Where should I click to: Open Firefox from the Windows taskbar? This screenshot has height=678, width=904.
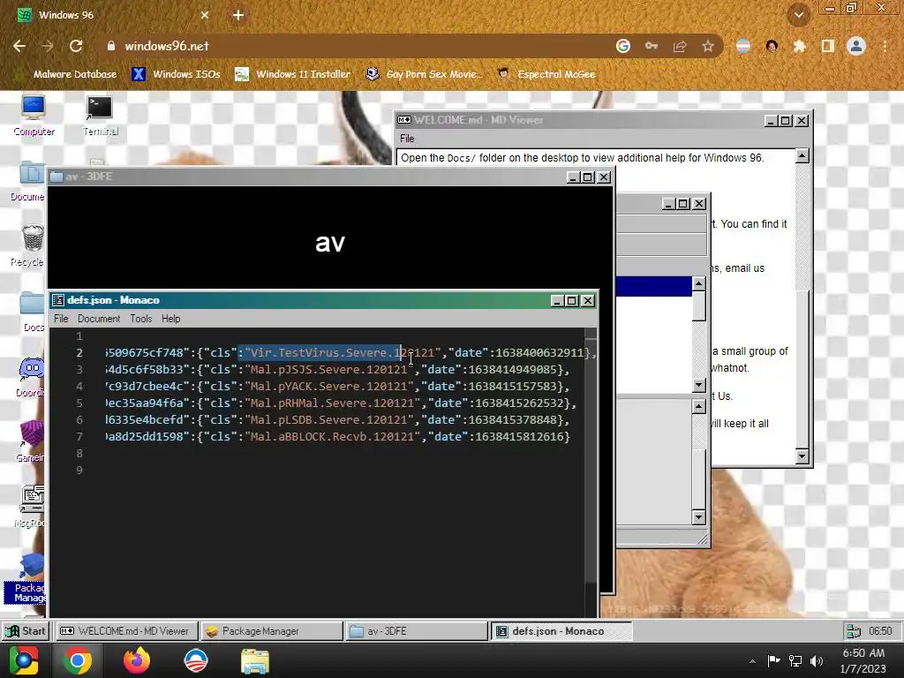click(137, 660)
